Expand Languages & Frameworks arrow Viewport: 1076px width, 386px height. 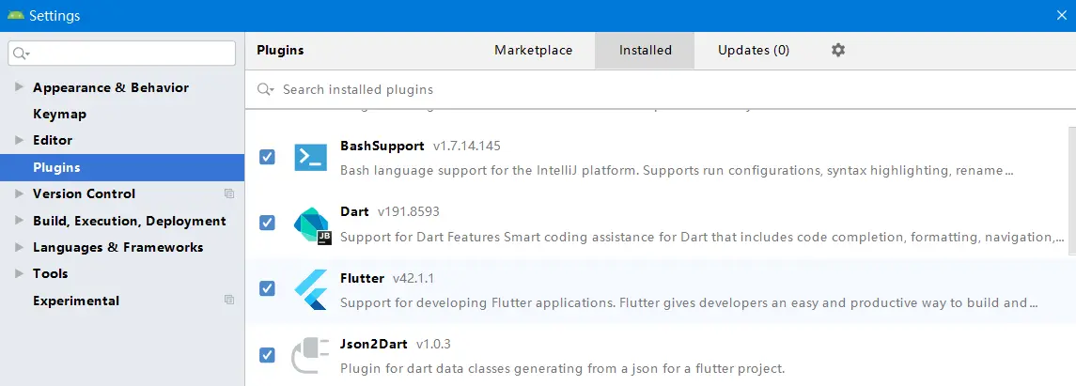pos(19,247)
